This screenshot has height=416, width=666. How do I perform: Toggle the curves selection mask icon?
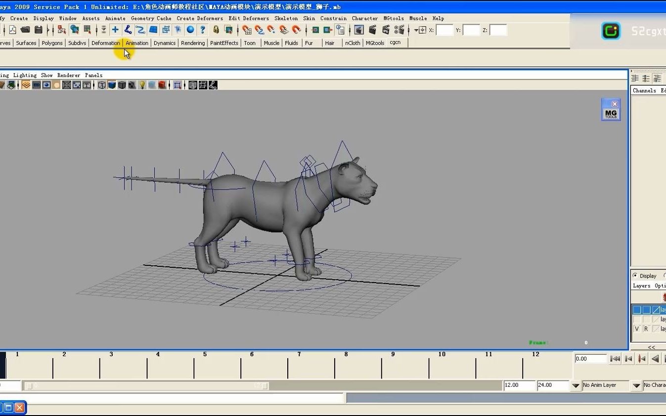pos(140,30)
